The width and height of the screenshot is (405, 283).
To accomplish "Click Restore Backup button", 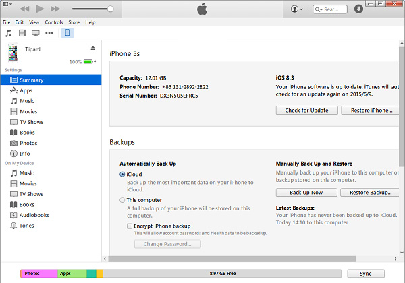I will click(x=371, y=193).
